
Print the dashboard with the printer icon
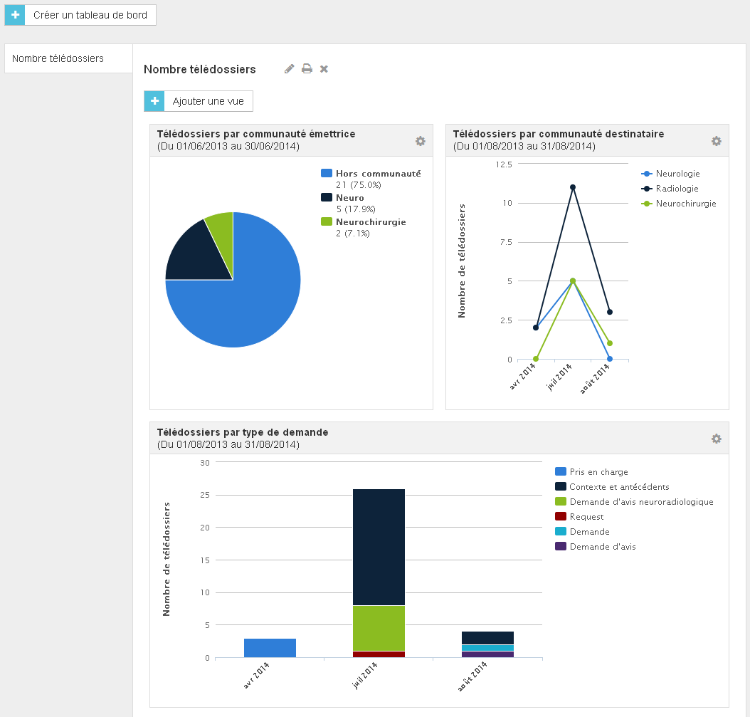coord(307,69)
